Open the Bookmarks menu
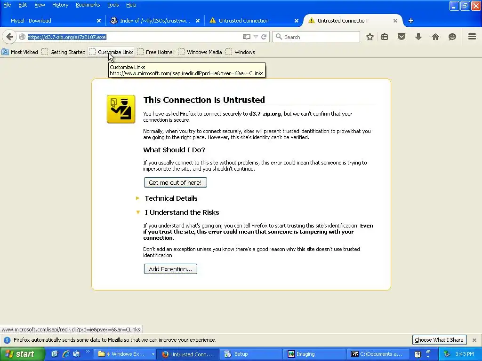The width and height of the screenshot is (482, 361). [88, 5]
